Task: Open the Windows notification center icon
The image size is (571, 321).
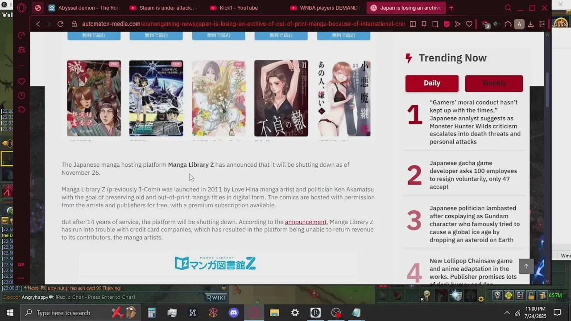Action: coord(557,313)
